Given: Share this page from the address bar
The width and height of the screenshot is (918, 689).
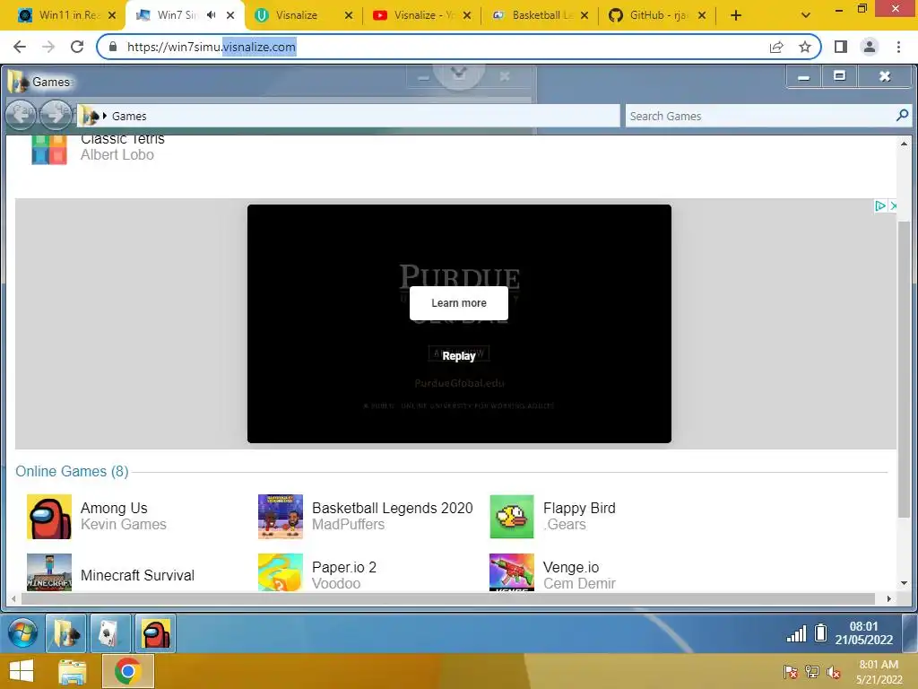Looking at the screenshot, I should click(776, 47).
